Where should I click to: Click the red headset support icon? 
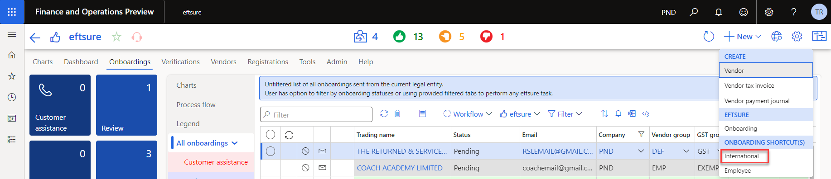(137, 37)
